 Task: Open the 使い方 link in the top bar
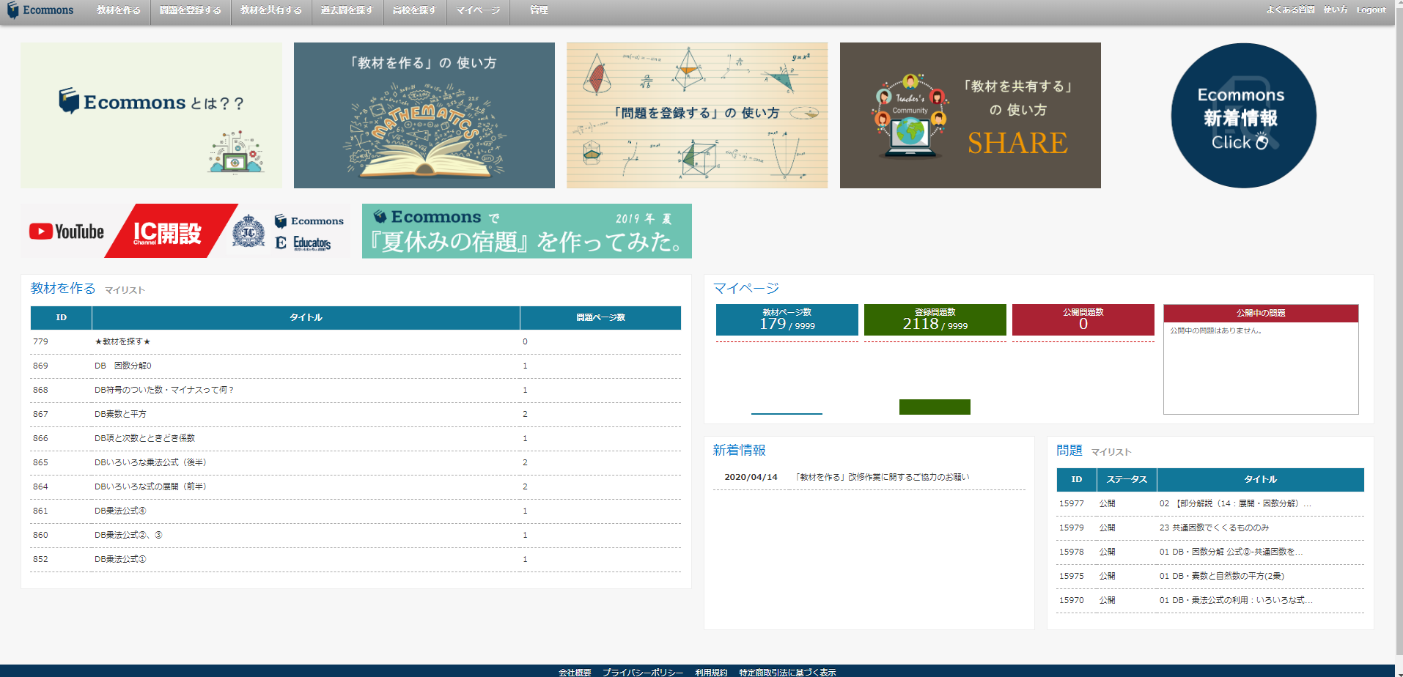(x=1336, y=10)
